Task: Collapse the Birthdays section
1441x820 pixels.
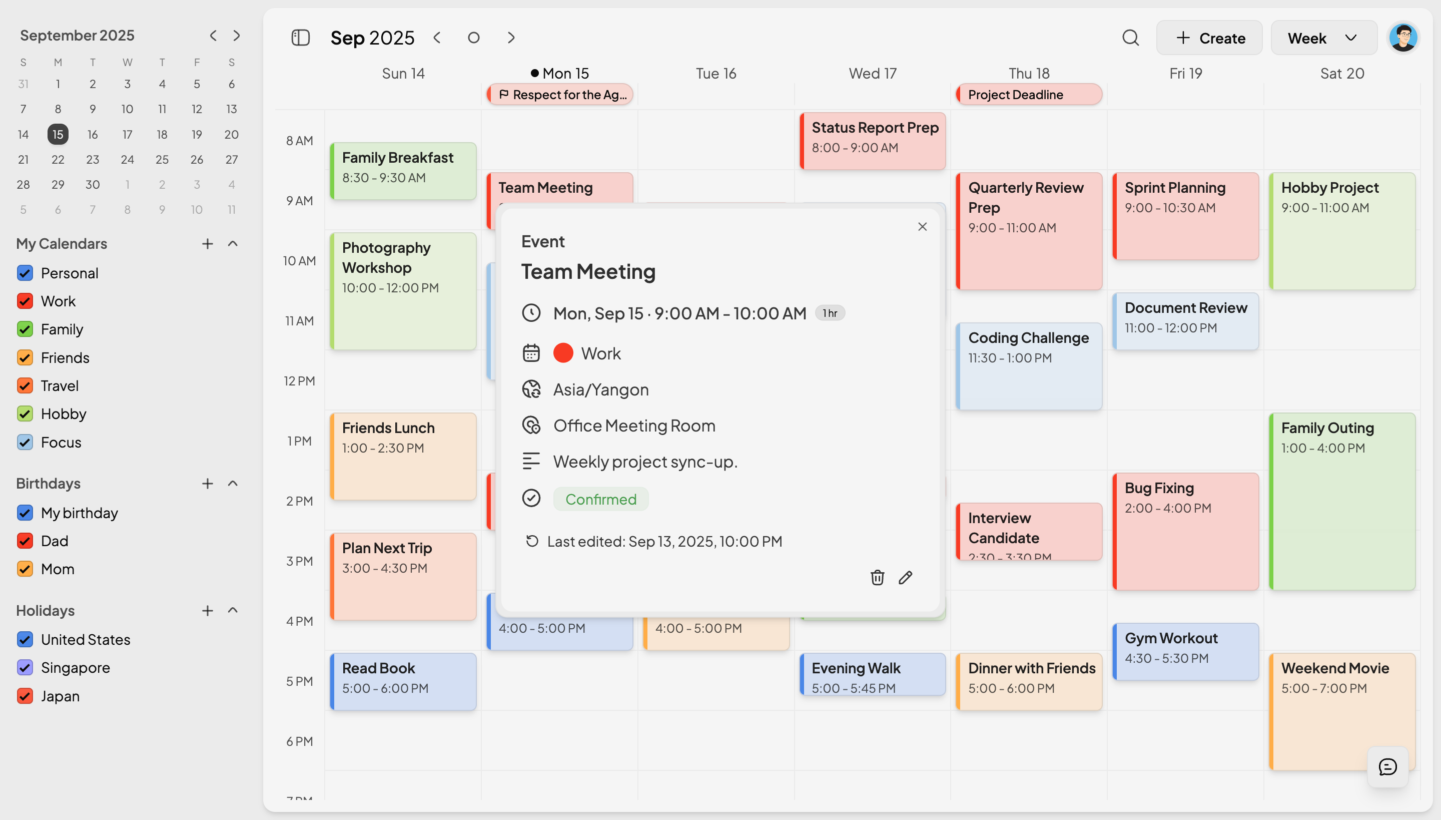Action: coord(233,483)
